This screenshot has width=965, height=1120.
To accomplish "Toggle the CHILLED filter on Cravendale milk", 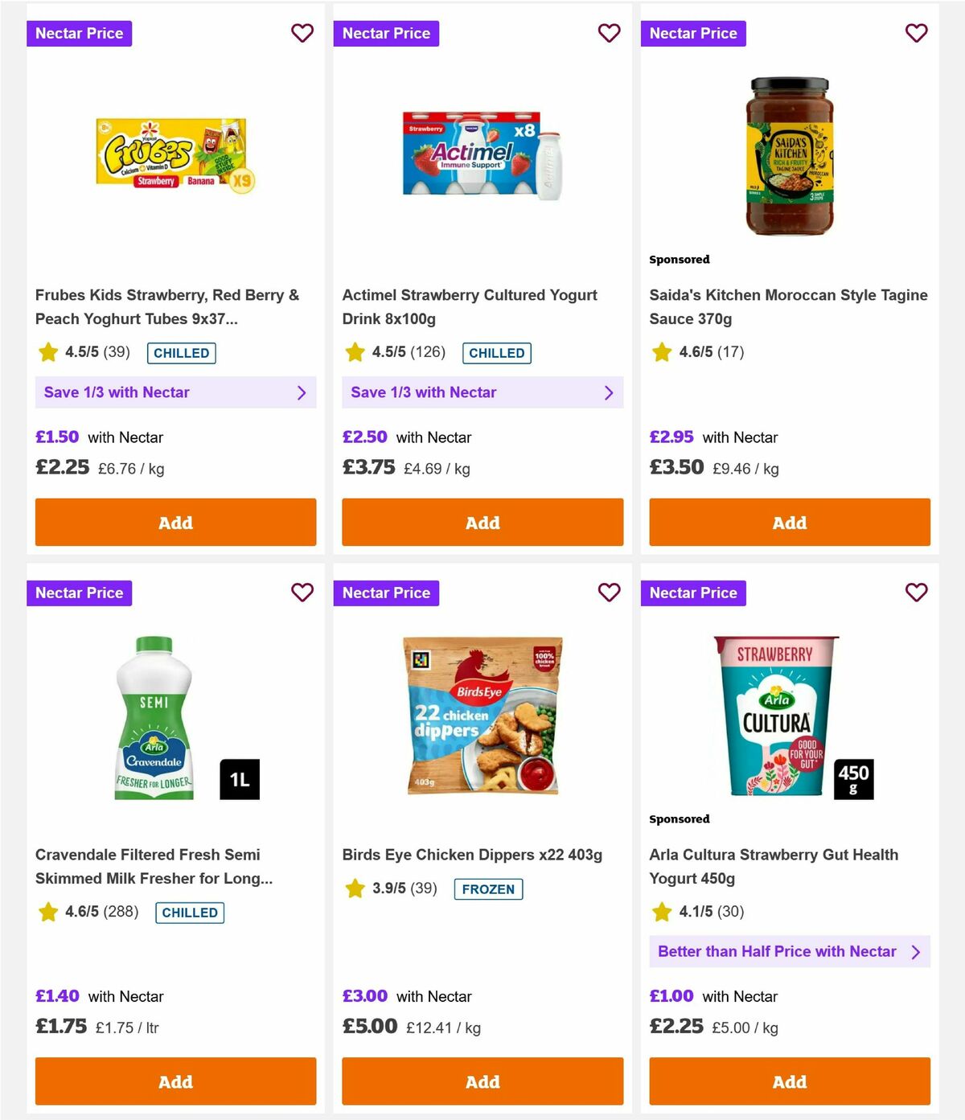I will click(x=189, y=913).
